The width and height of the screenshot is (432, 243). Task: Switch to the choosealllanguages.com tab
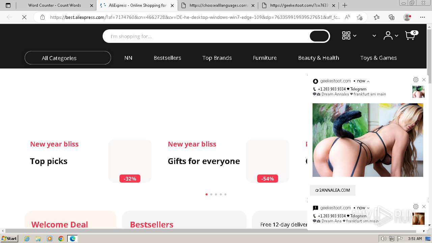(x=218, y=5)
